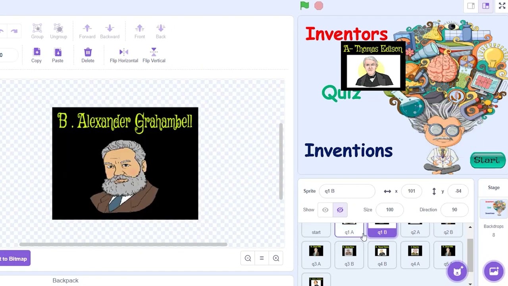Click the green flag to run project
This screenshot has height=286, width=508.
coord(304,6)
